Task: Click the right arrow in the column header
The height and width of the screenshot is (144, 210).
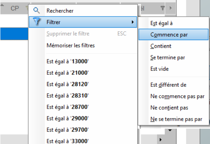Action: point(170,8)
